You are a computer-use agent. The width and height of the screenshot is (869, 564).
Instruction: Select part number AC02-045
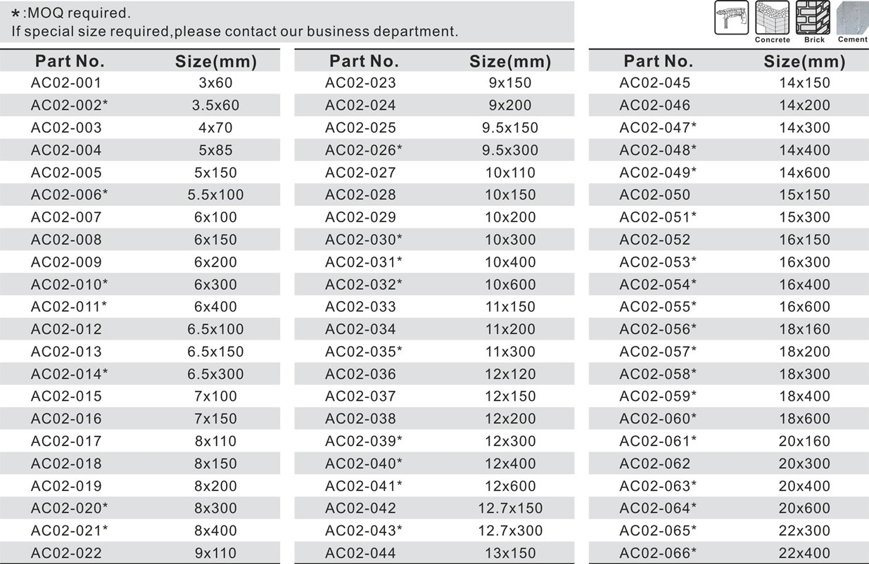coord(654,83)
